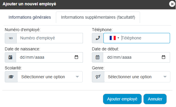The height and width of the screenshot is (107, 176).
Task: Open the date picker for Date de début
Action: tap(164, 57)
